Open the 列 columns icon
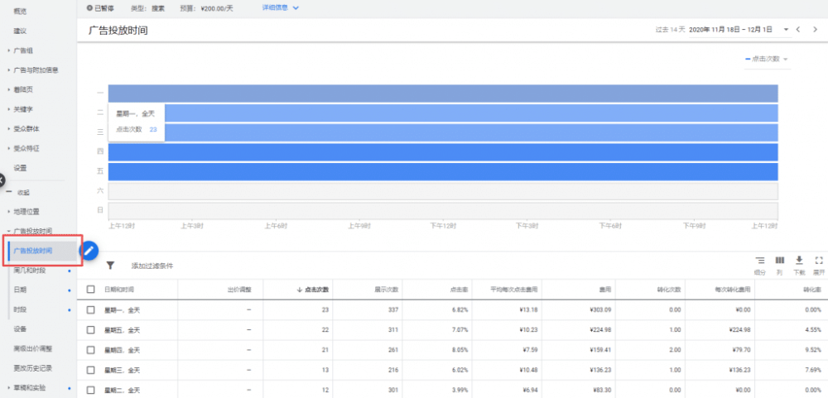The width and height of the screenshot is (828, 398). [x=779, y=260]
